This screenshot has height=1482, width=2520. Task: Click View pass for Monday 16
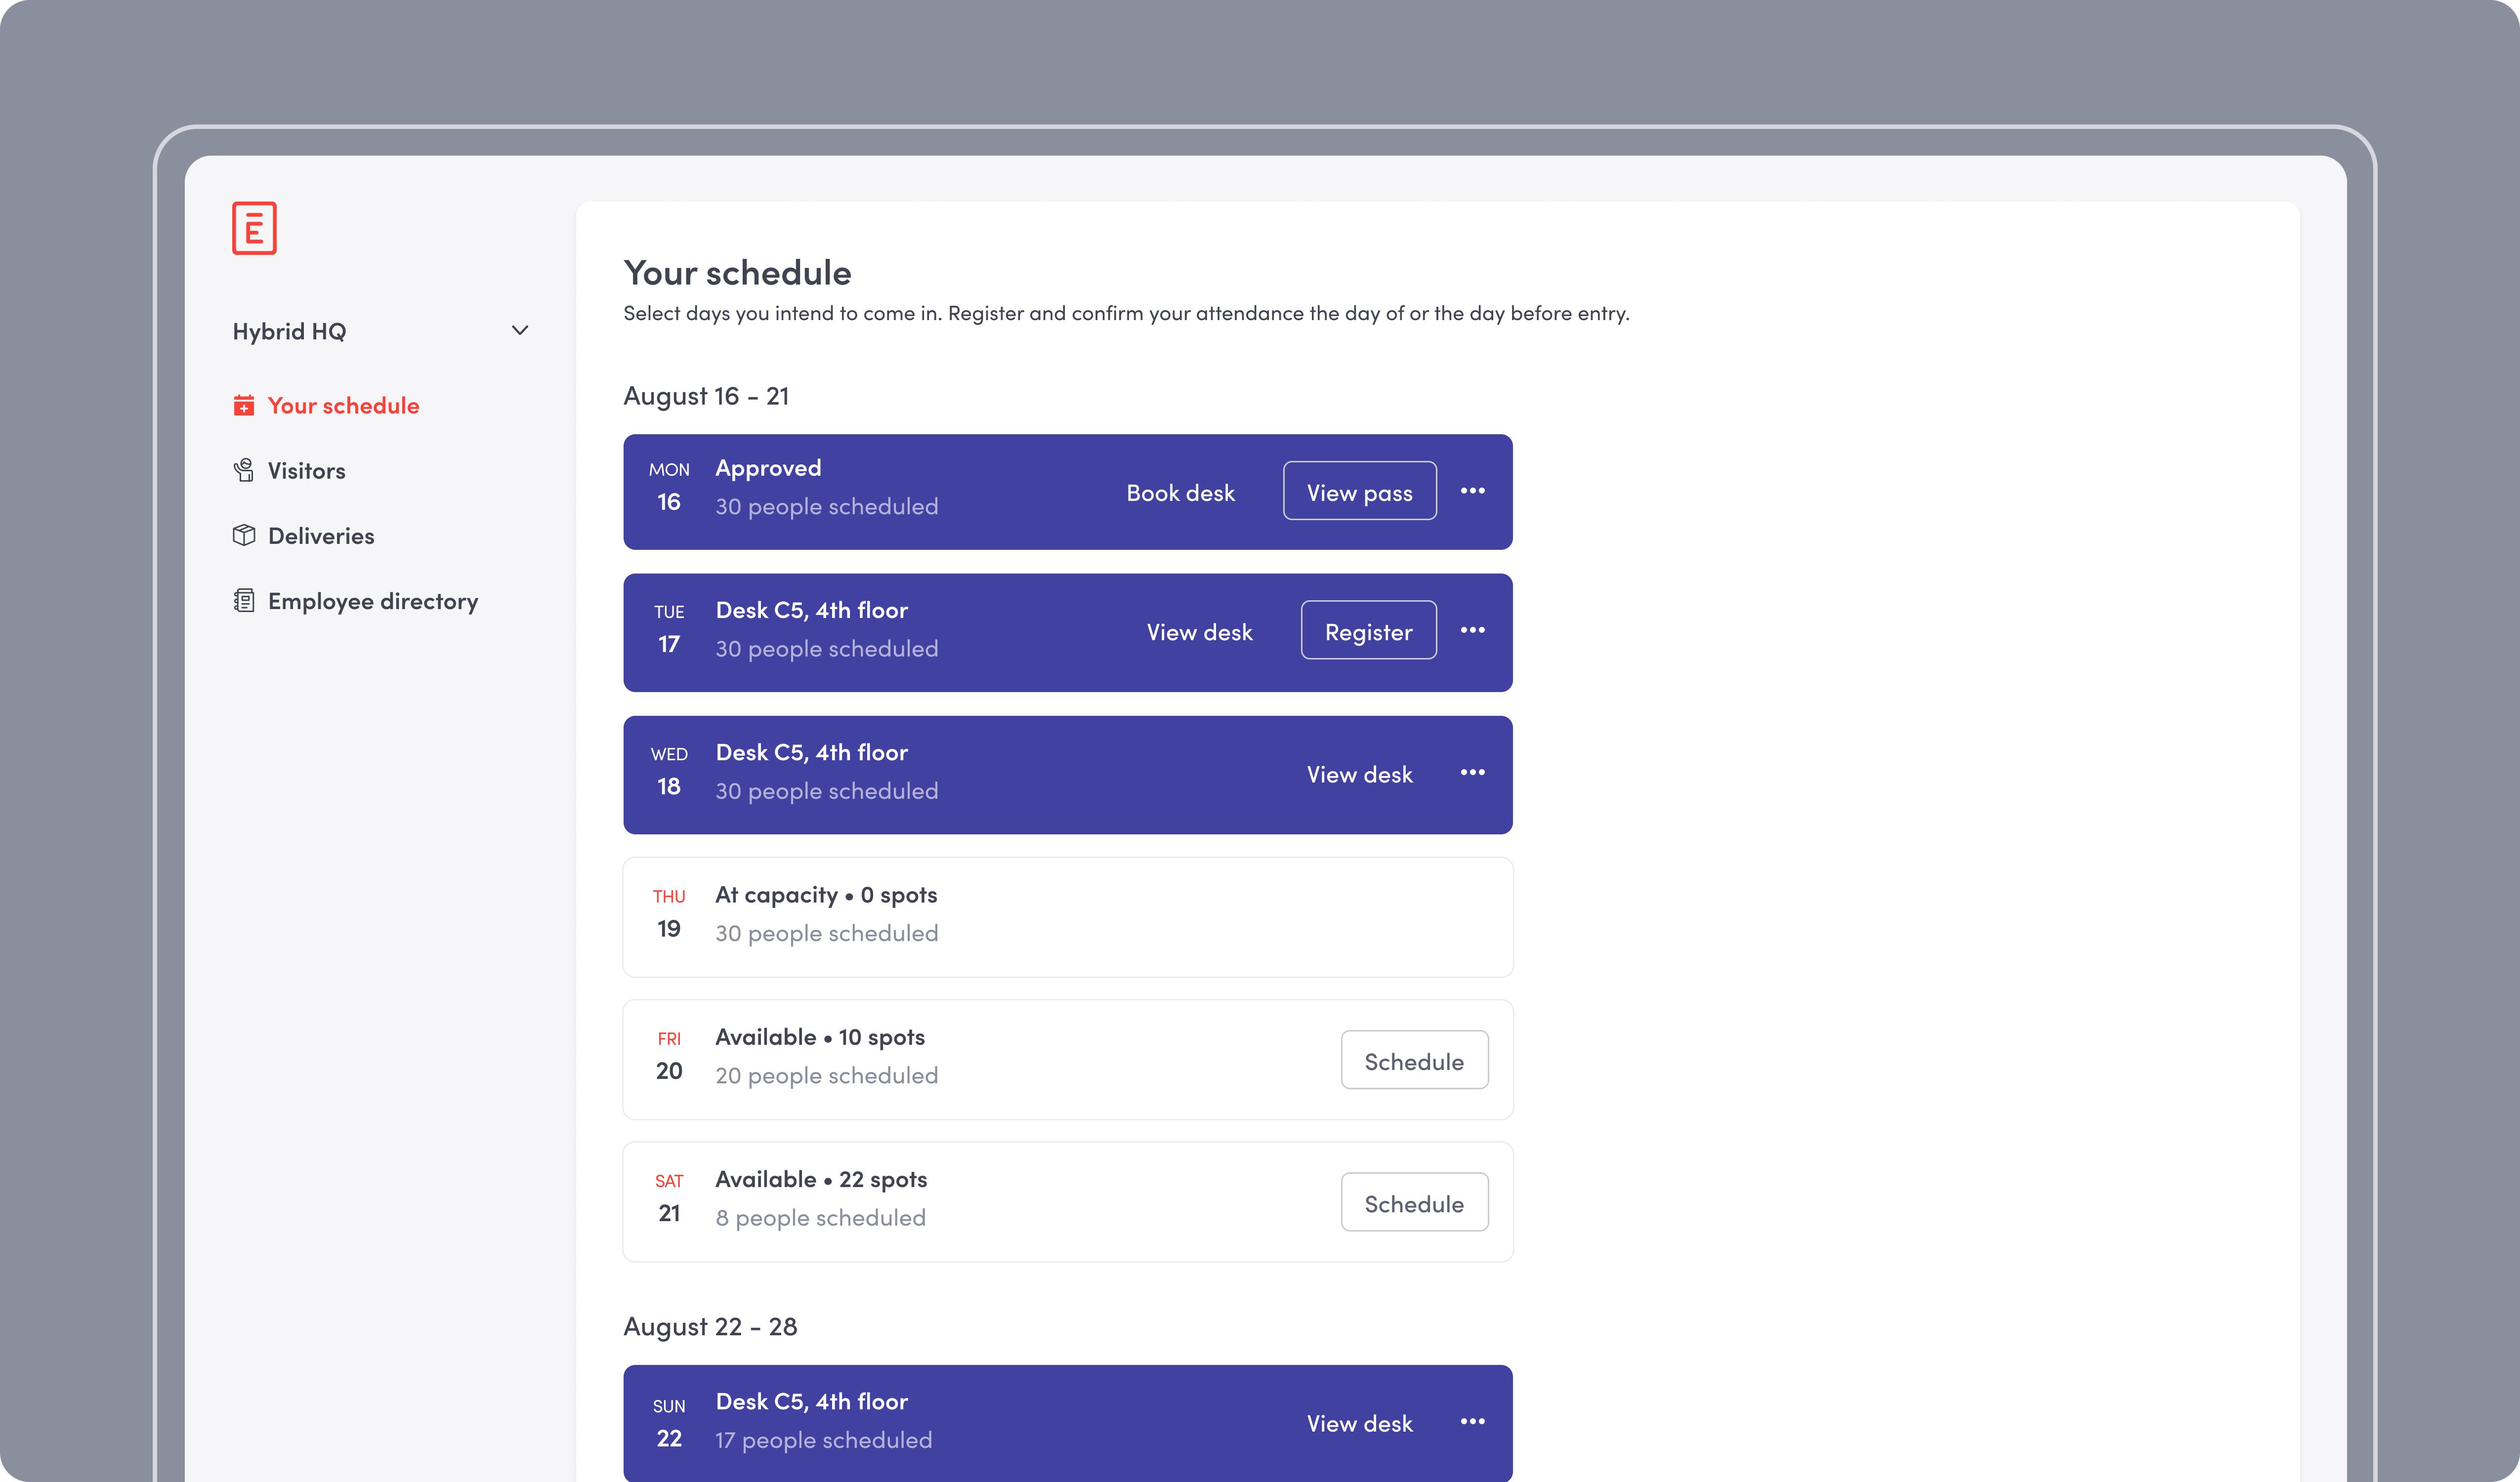[1359, 491]
